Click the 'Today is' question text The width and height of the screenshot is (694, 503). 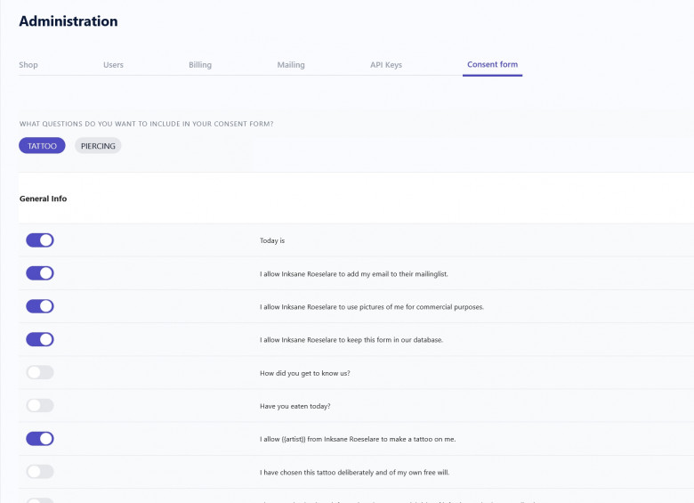coord(271,240)
